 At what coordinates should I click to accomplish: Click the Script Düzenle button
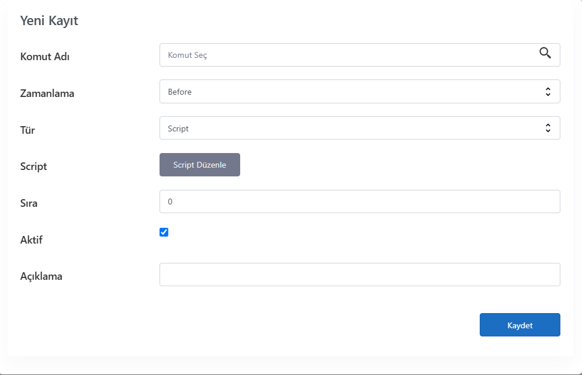pyautogui.click(x=200, y=165)
